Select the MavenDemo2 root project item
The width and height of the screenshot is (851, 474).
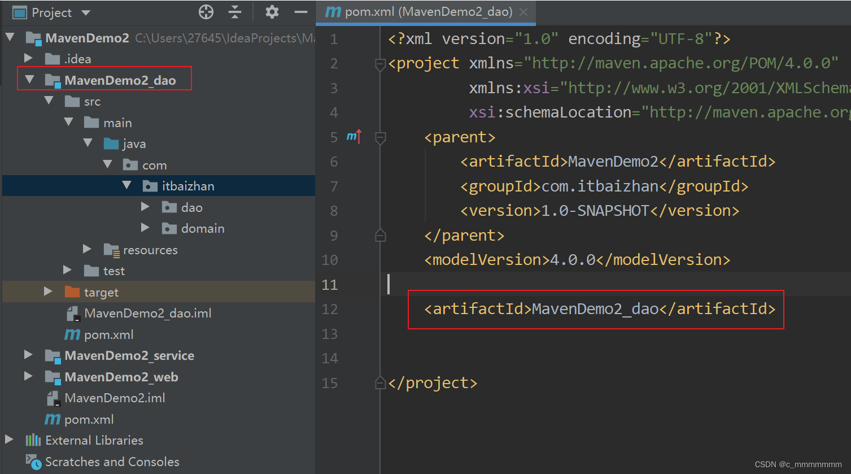(x=87, y=38)
